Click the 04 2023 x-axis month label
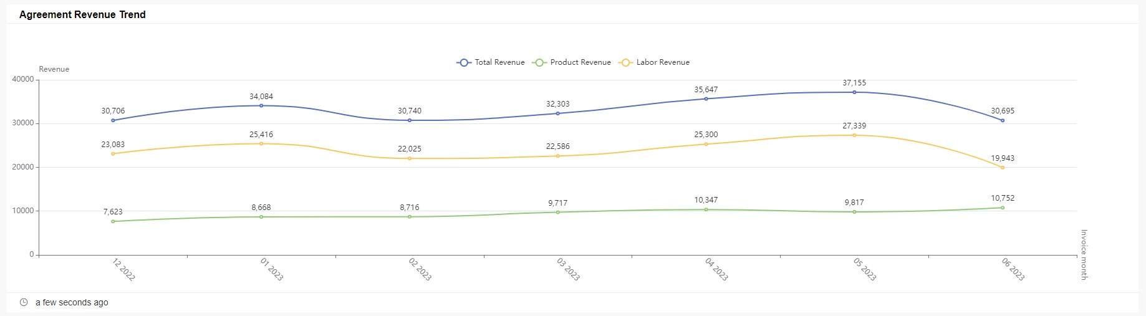The image size is (1146, 316). tap(716, 270)
